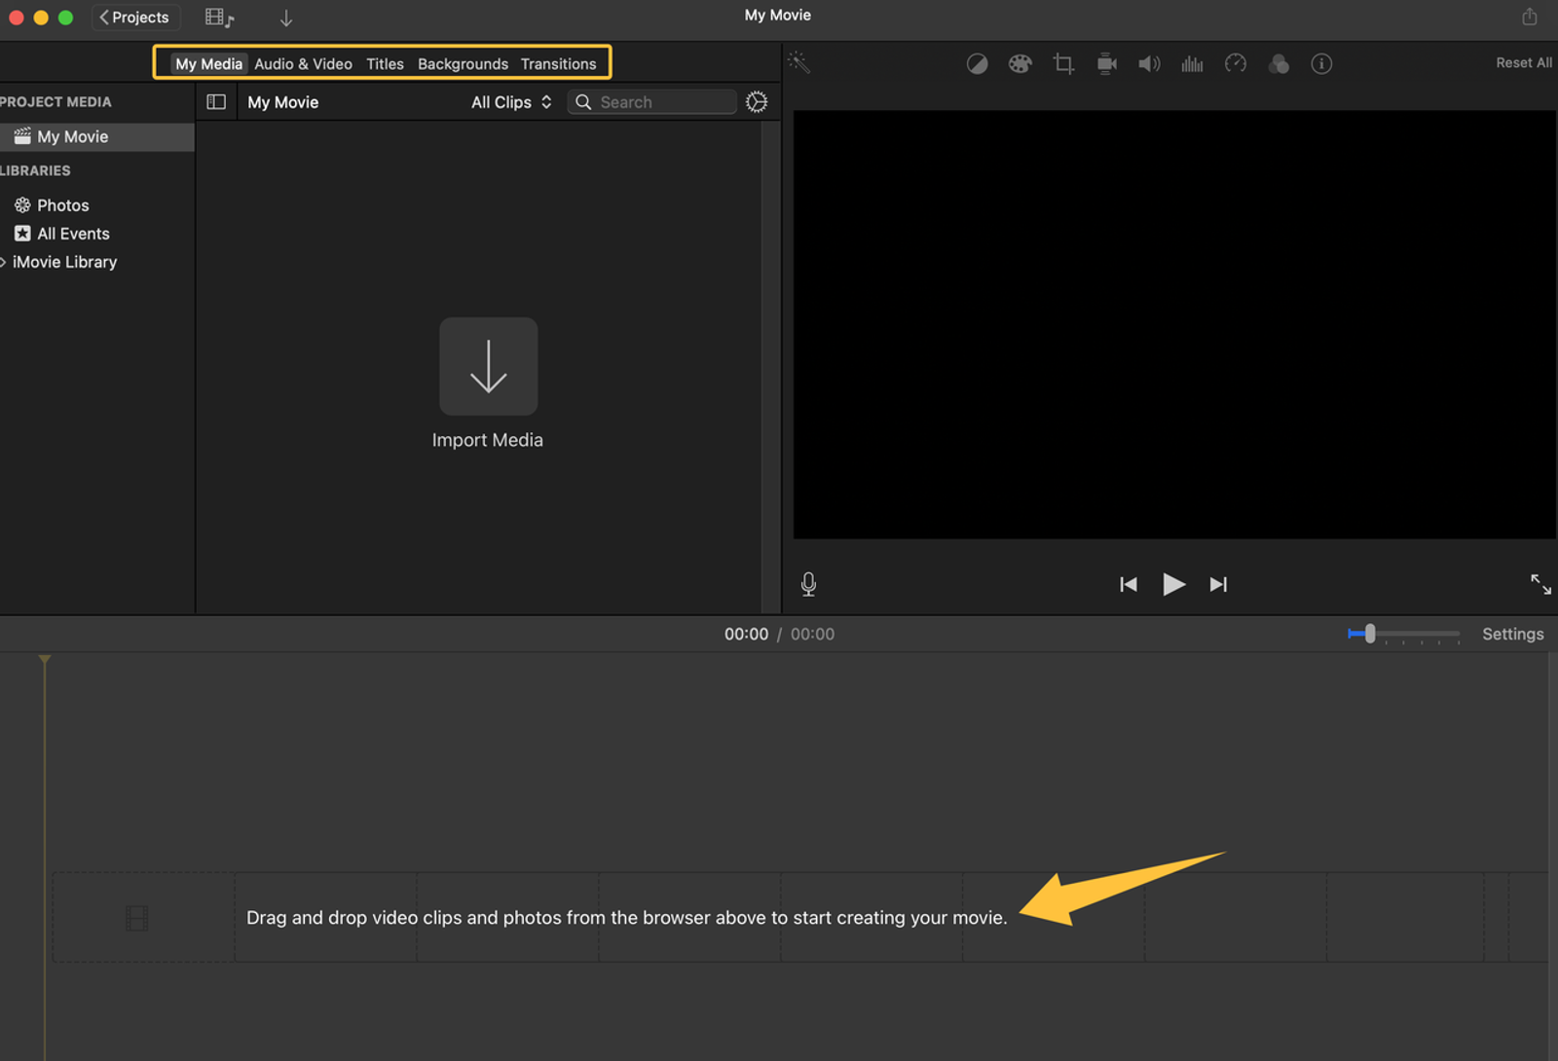The width and height of the screenshot is (1558, 1061).
Task: Switch to the Audio & Video tab
Action: (x=303, y=64)
